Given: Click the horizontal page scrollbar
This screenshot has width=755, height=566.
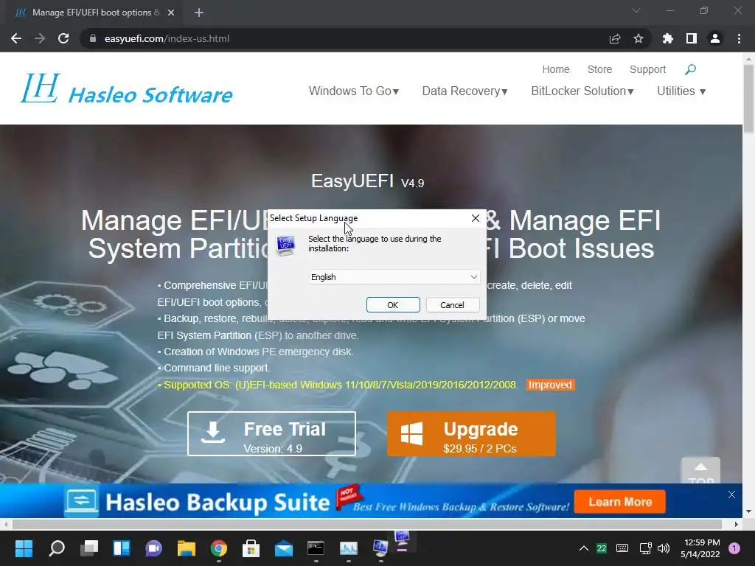Looking at the screenshot, I should click(367, 524).
